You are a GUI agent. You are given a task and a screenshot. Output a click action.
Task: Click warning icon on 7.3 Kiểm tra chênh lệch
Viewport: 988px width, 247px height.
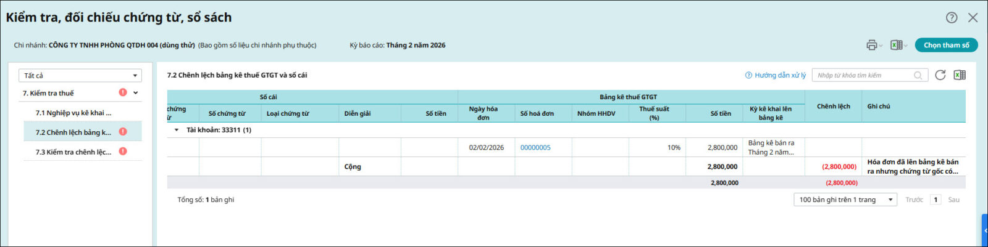[x=123, y=152]
